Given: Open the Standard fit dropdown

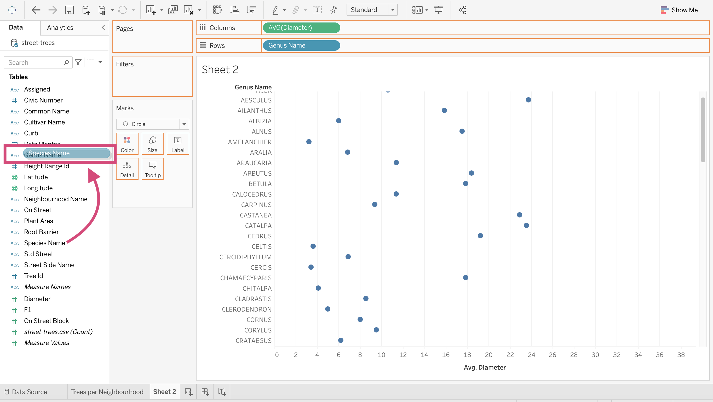Looking at the screenshot, I should pos(372,10).
